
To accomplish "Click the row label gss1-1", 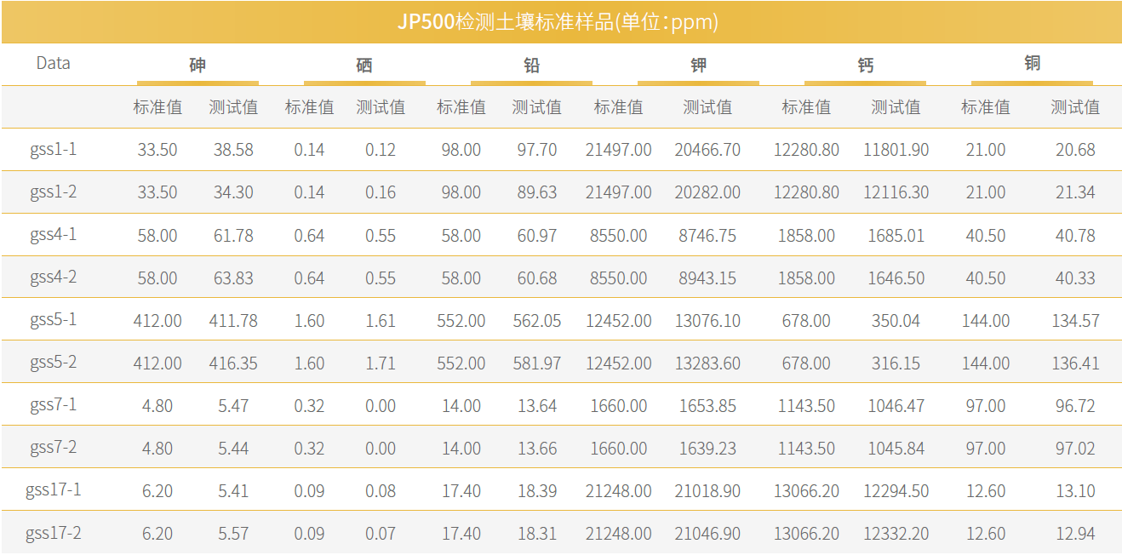I will [x=53, y=149].
